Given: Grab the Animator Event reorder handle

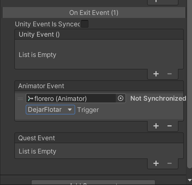Looking at the screenshot, I should click(20, 99).
